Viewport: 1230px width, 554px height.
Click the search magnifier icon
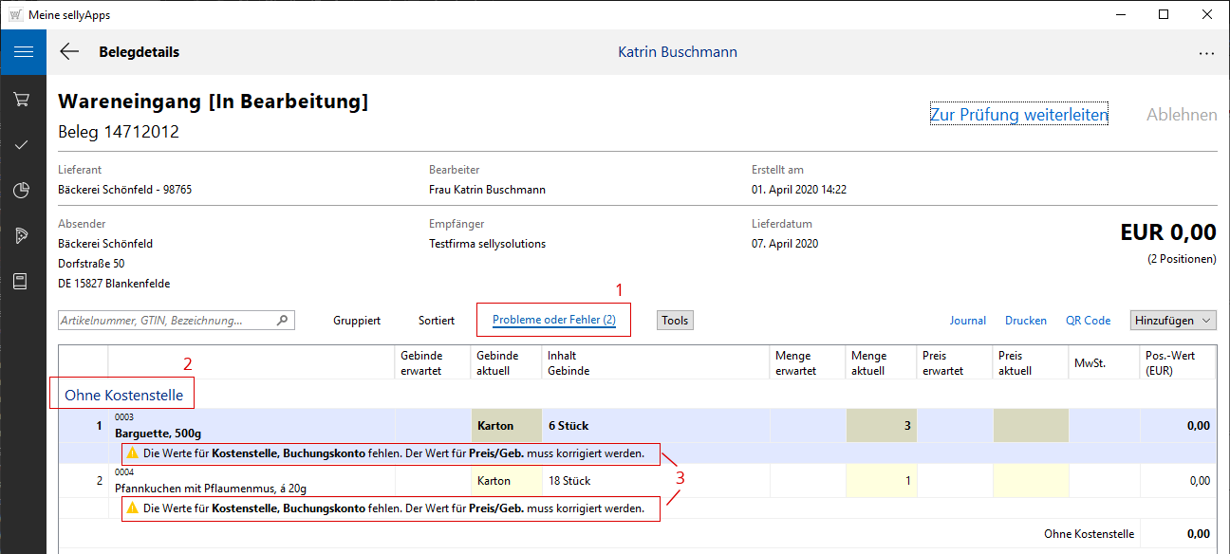point(282,321)
